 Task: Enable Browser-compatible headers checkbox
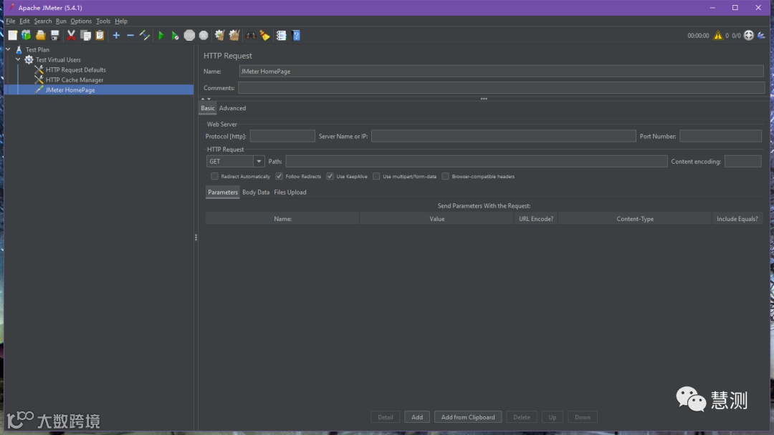point(445,177)
